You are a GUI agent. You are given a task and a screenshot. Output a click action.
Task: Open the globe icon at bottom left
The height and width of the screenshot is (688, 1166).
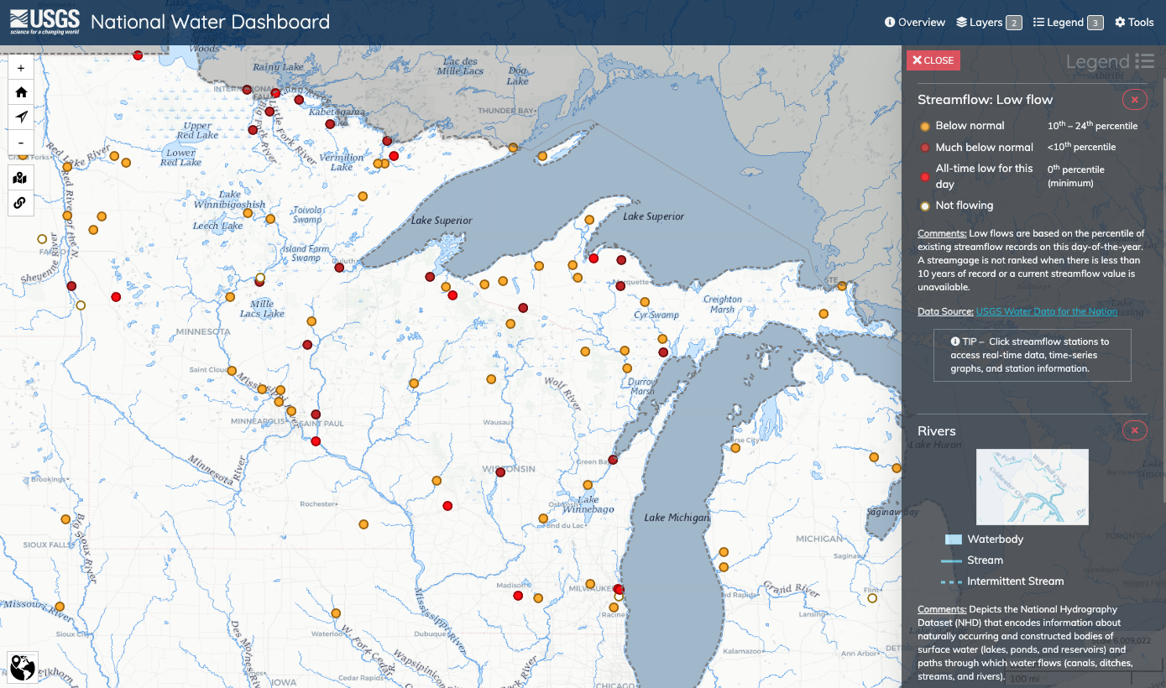(x=23, y=667)
